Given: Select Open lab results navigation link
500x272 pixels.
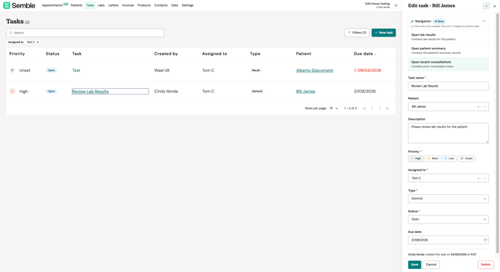Looking at the screenshot, I should pyautogui.click(x=448, y=37).
